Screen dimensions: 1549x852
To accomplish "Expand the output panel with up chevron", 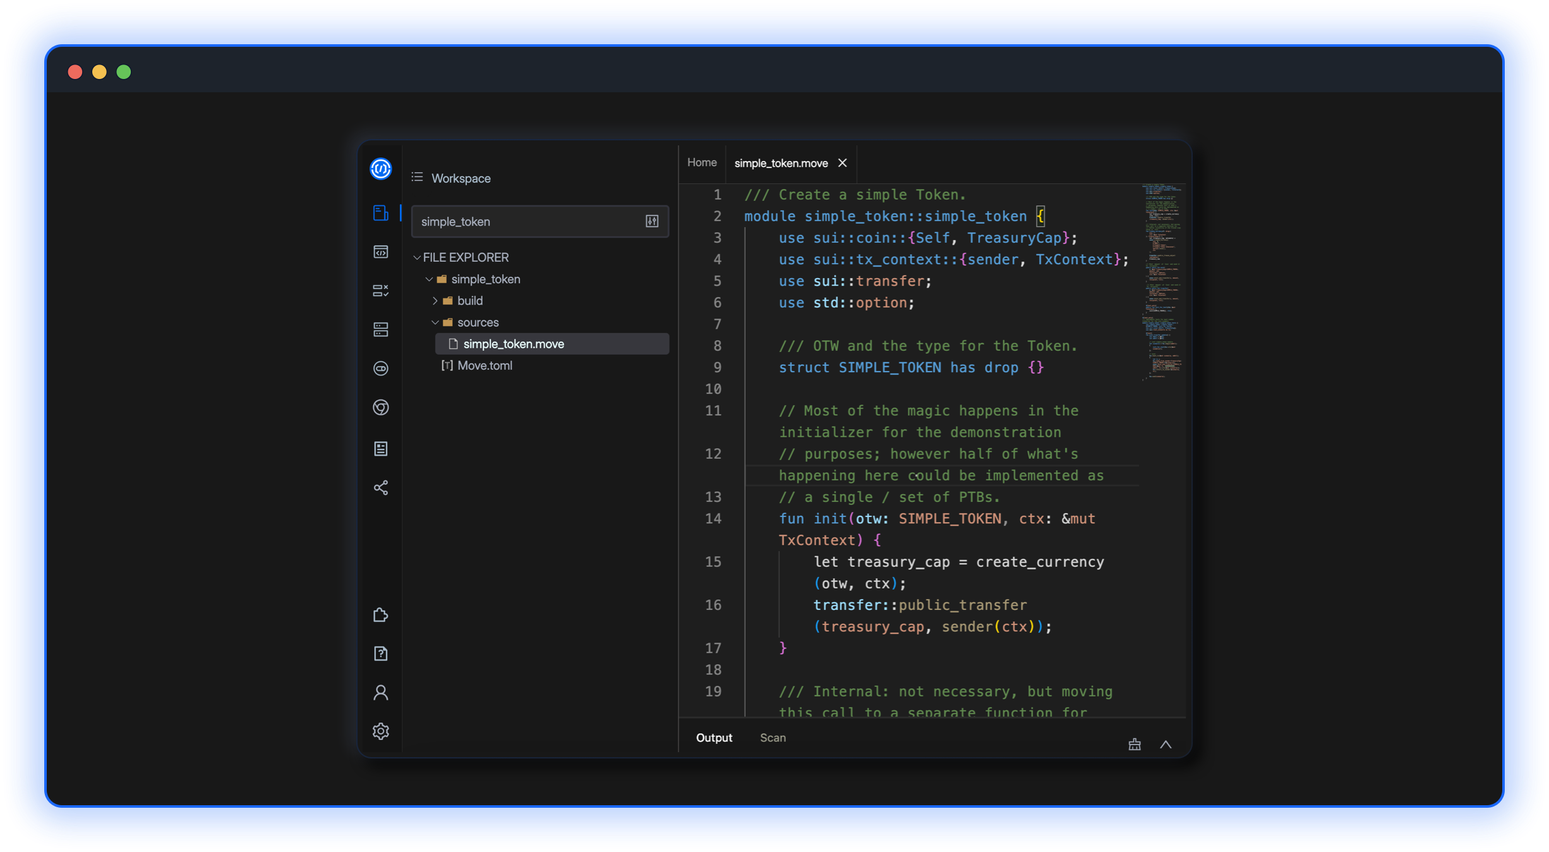I will (1166, 745).
